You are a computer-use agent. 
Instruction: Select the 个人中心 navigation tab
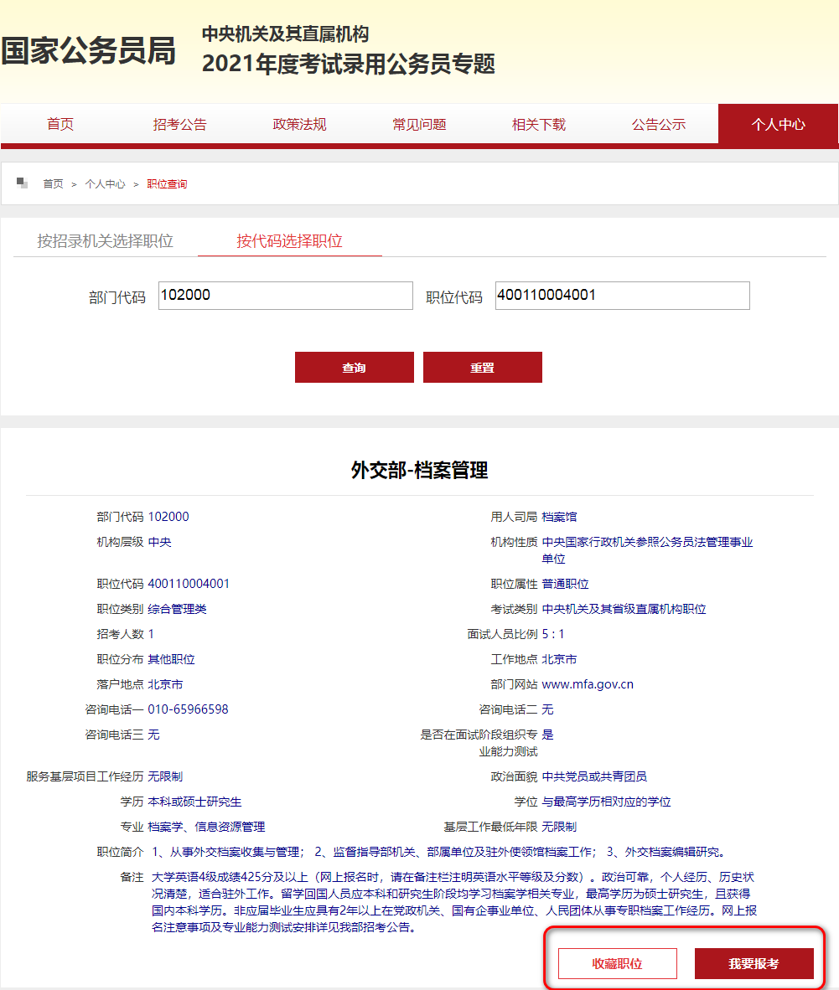click(x=778, y=124)
